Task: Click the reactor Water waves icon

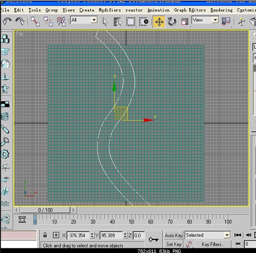Action: [5, 203]
